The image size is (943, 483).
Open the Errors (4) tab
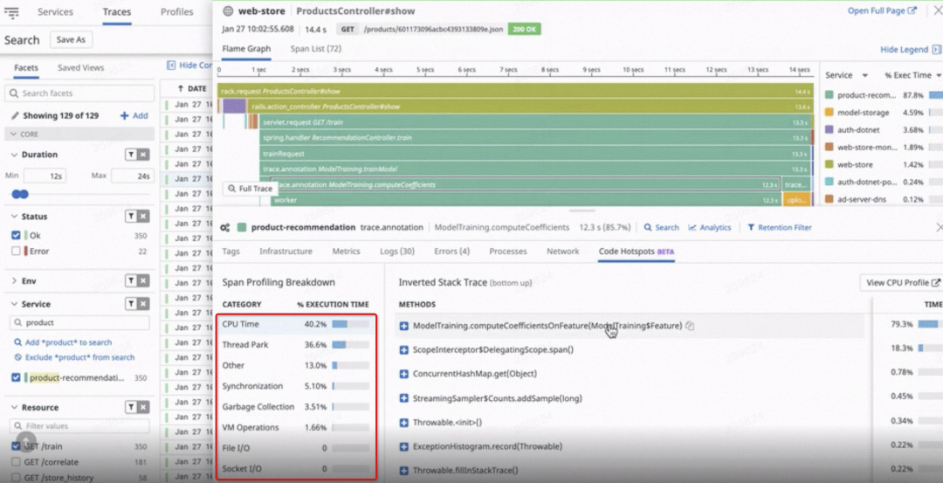click(451, 252)
